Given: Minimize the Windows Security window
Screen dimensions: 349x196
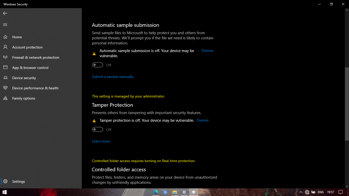Looking at the screenshot, I should point(320,4).
